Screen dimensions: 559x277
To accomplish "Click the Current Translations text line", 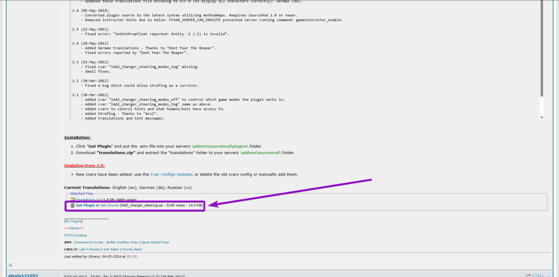I will click(129, 187).
